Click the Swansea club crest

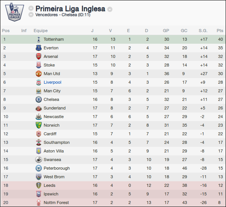coord(38,160)
